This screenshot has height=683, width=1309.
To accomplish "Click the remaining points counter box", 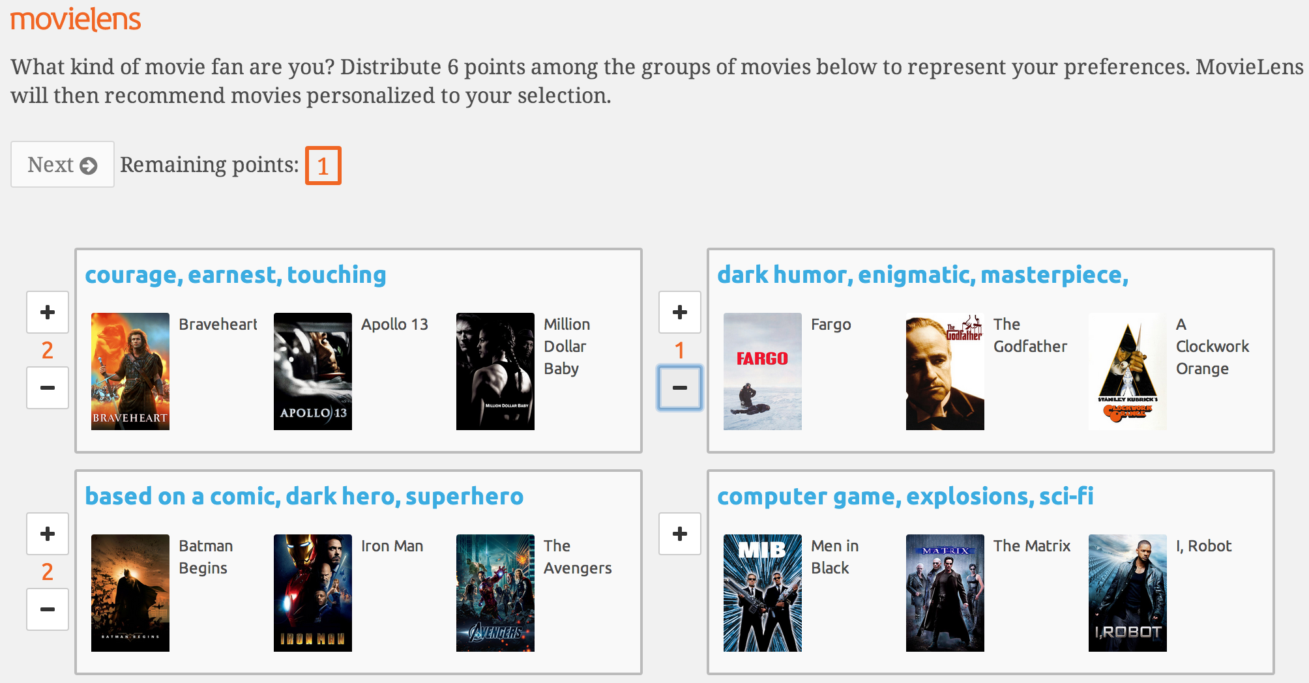I will pyautogui.click(x=323, y=166).
